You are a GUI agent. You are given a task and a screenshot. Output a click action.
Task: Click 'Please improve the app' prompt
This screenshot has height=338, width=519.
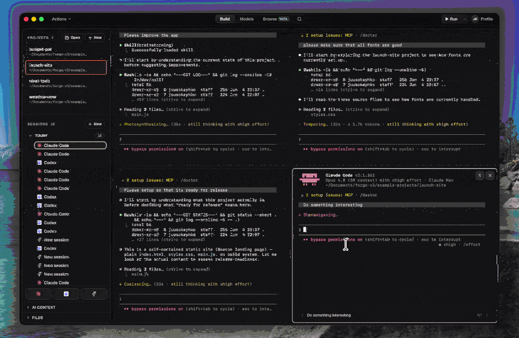point(198,35)
